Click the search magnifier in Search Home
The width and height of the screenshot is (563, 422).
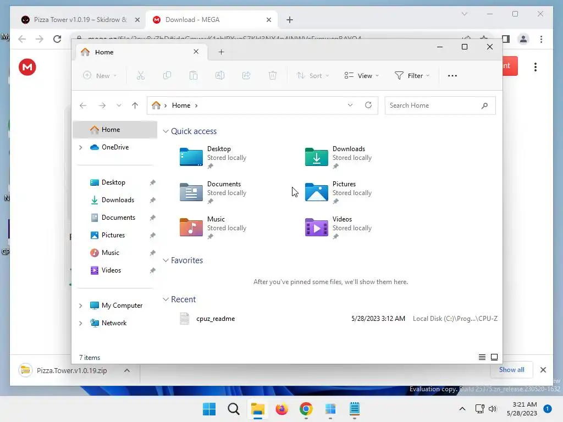pos(485,105)
